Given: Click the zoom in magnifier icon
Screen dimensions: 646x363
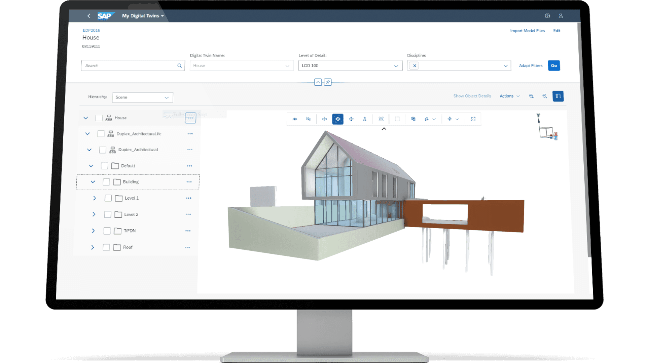Looking at the screenshot, I should [531, 96].
